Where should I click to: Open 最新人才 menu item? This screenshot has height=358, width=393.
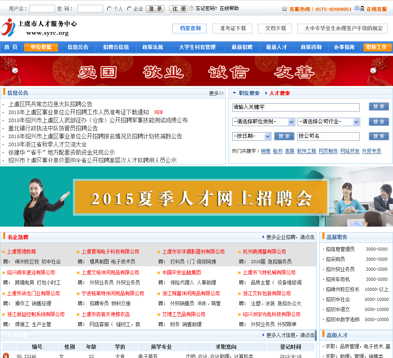pyautogui.click(x=276, y=47)
